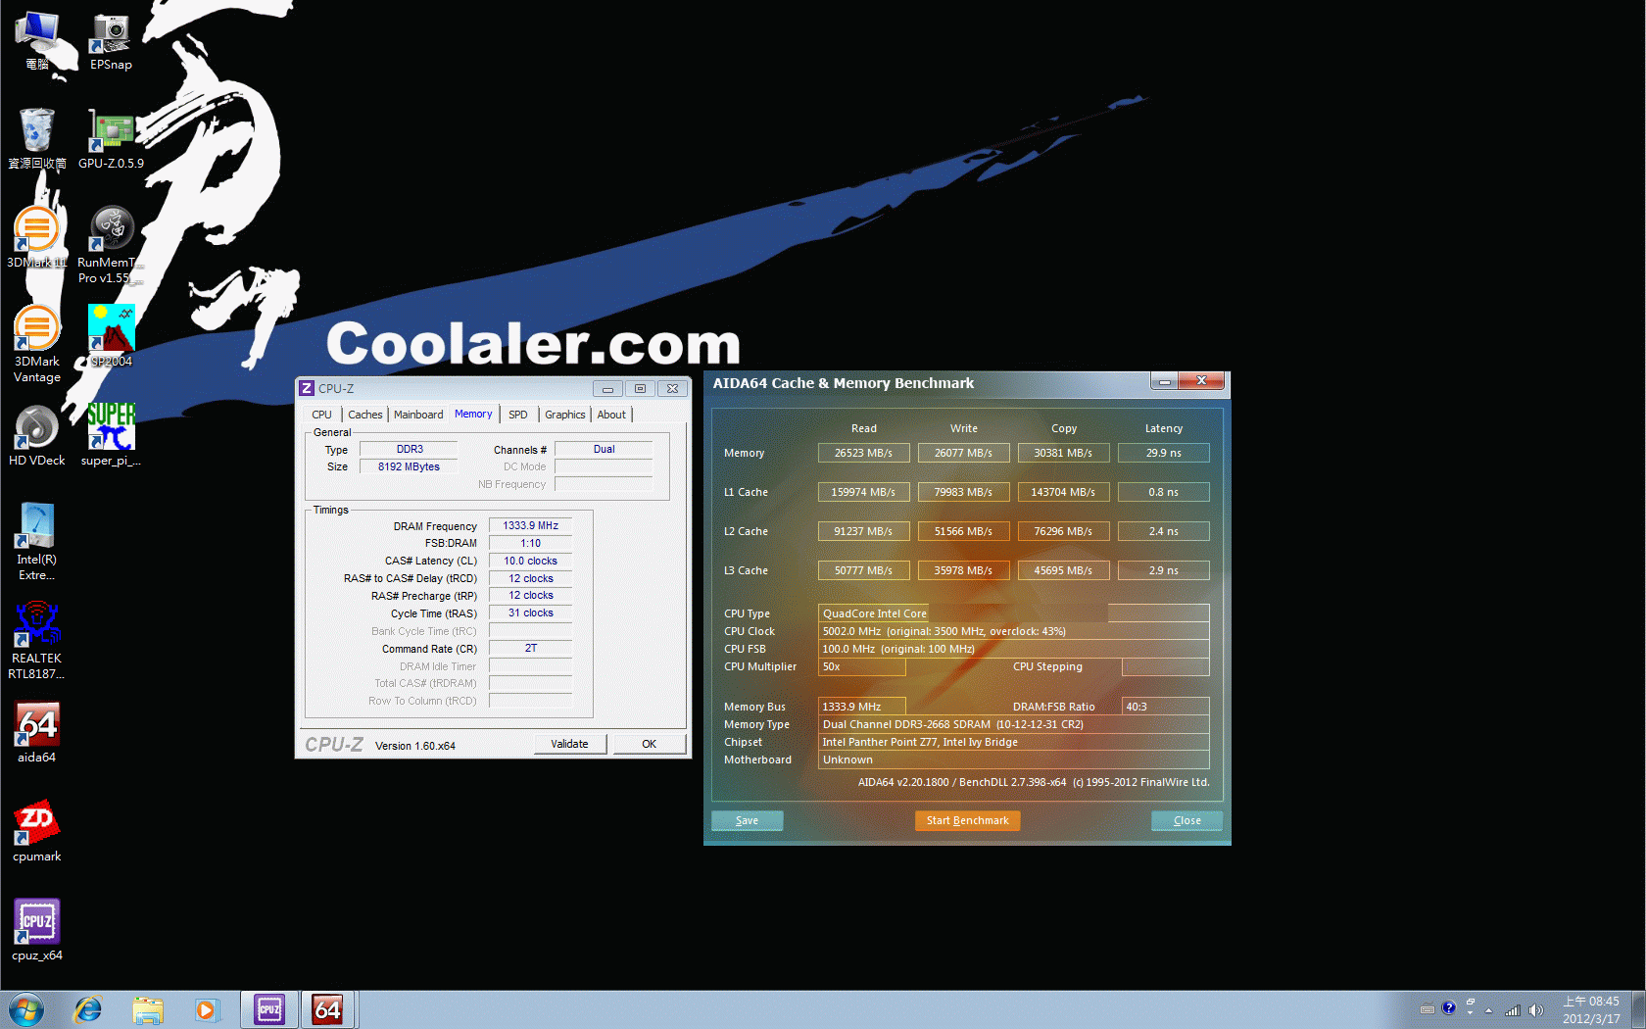
Task: Switch to the SPD tab in CPU-Z
Action: coord(518,415)
